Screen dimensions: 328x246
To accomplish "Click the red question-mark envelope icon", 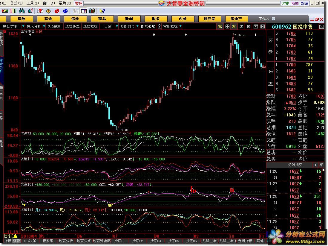I will pyautogui.click(x=40, y=11).
